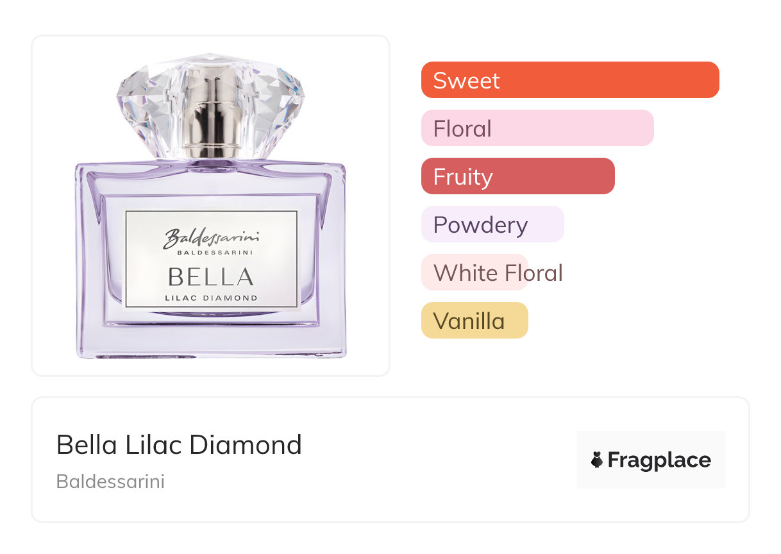The height and width of the screenshot is (554, 781).
Task: Click the orange Sweet accord bar
Action: tap(569, 80)
